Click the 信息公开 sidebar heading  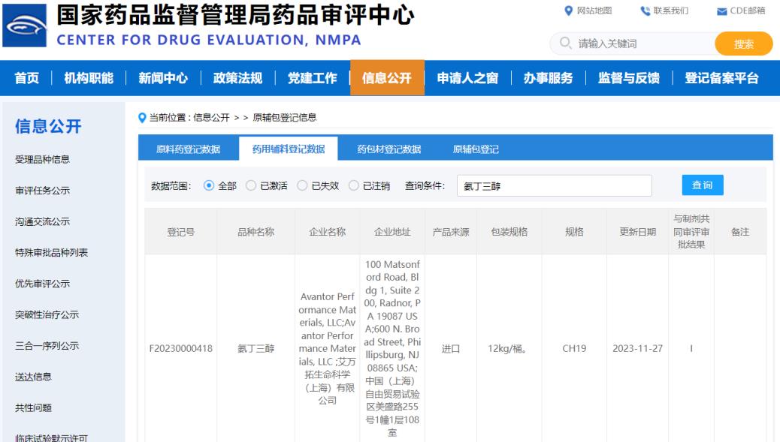48,126
